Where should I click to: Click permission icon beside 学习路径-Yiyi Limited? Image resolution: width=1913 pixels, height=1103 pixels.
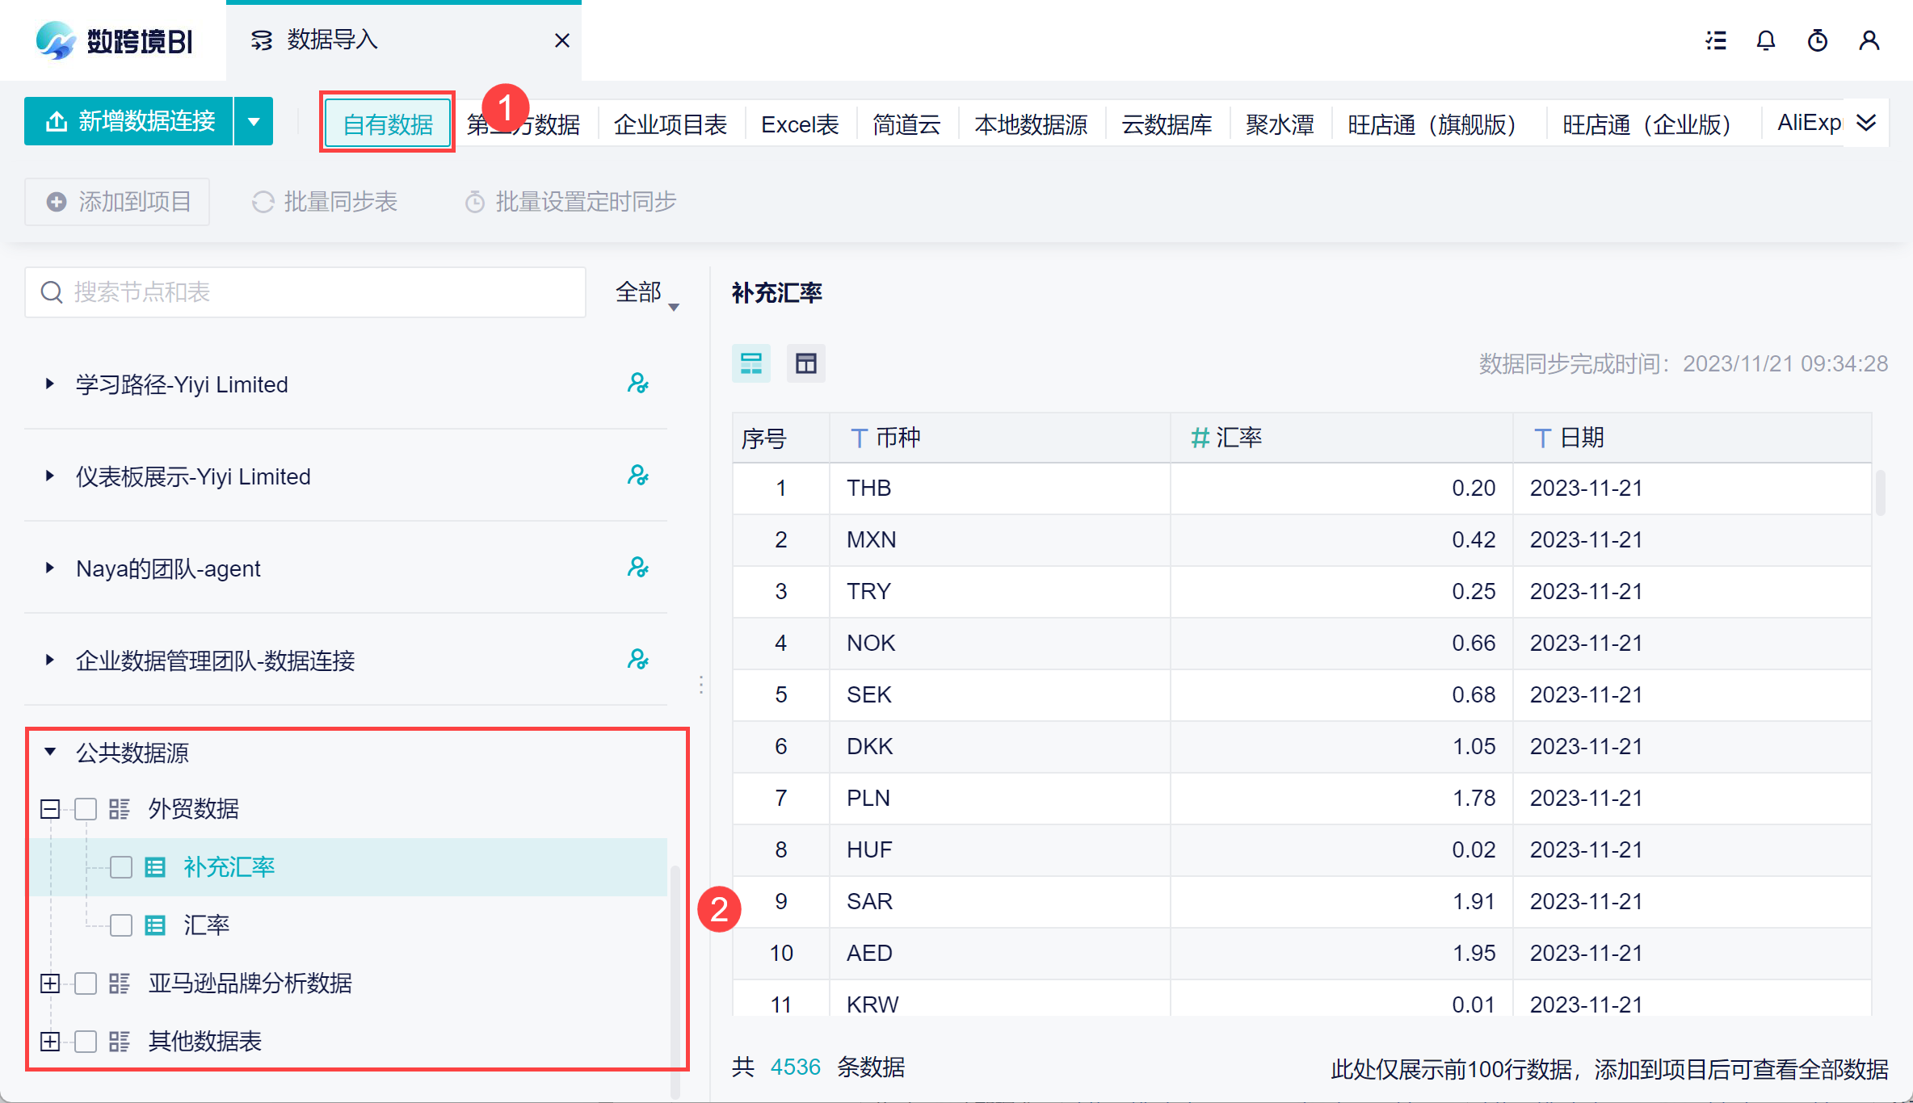(x=638, y=384)
